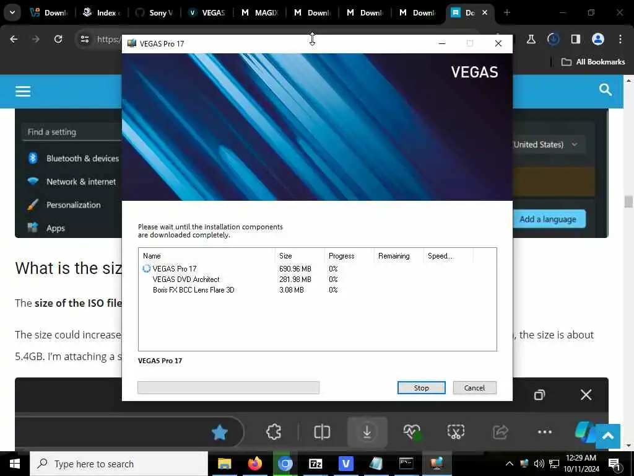Screen dimensions: 634x476
Task: Open File Explorer from the taskbar
Action: [224, 464]
